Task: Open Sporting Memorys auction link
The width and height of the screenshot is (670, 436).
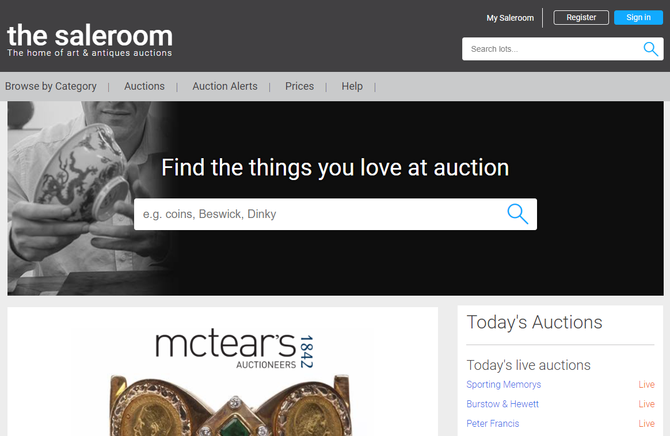Action: [503, 384]
